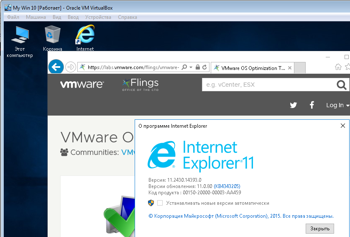Open Этот компьютер desktop icon

pyautogui.click(x=20, y=42)
